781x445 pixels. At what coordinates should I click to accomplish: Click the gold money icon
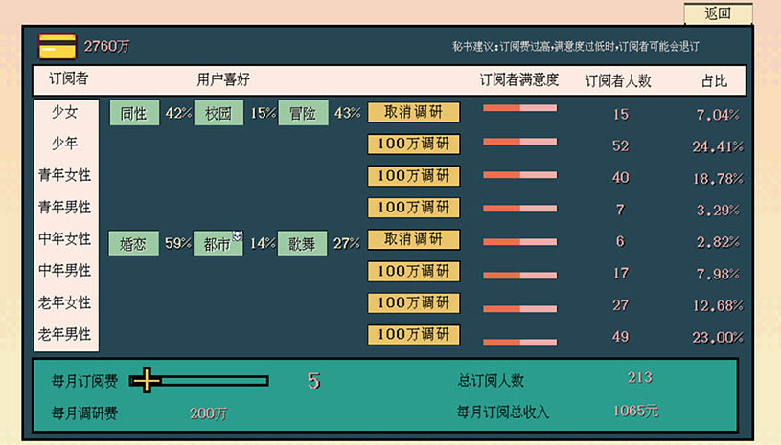pos(57,46)
